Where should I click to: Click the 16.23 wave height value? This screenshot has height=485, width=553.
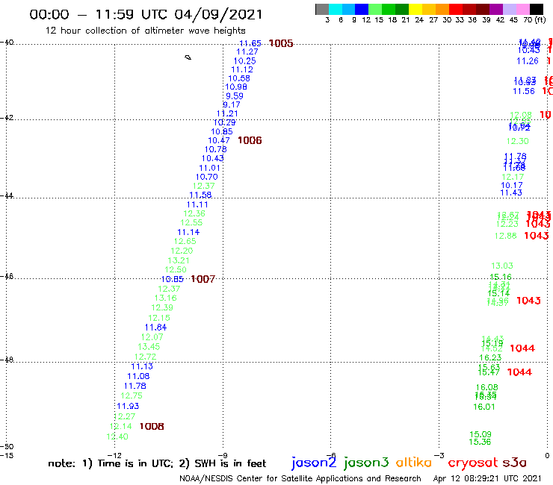click(x=490, y=357)
